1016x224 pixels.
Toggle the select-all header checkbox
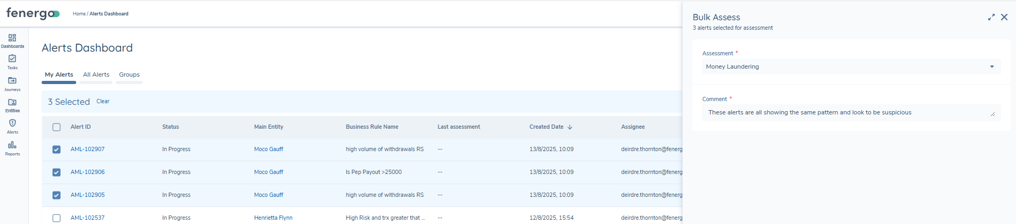pos(57,127)
